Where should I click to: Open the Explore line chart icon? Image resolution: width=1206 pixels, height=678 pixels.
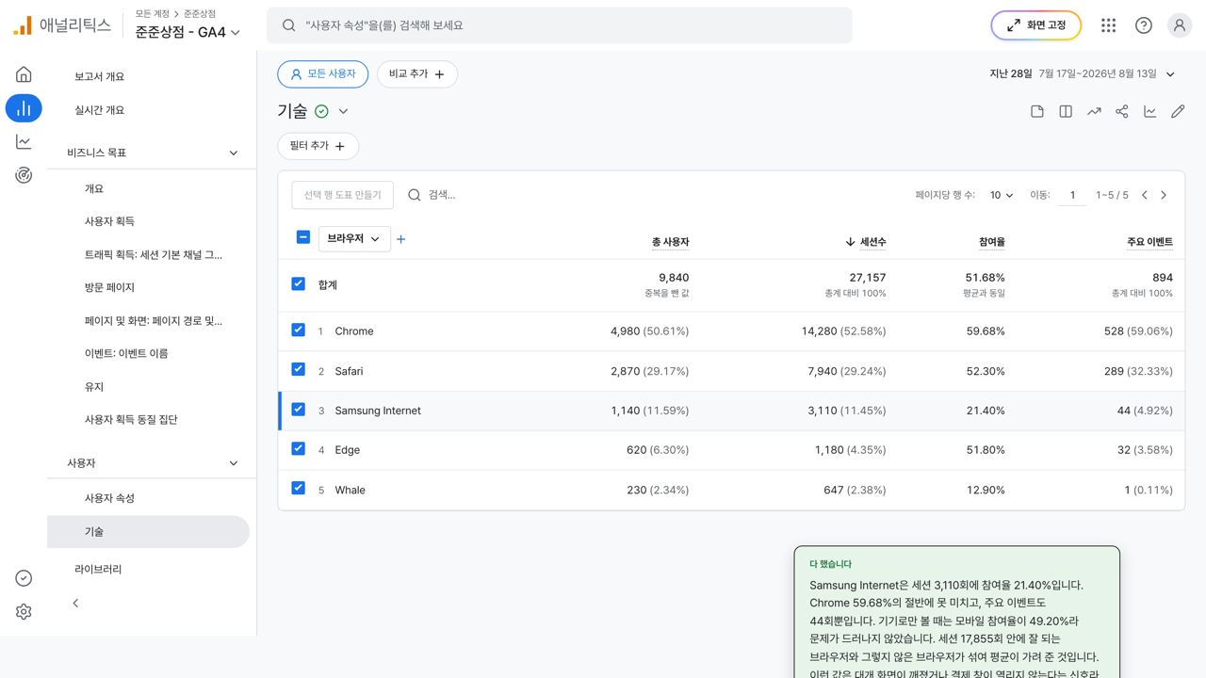[24, 141]
